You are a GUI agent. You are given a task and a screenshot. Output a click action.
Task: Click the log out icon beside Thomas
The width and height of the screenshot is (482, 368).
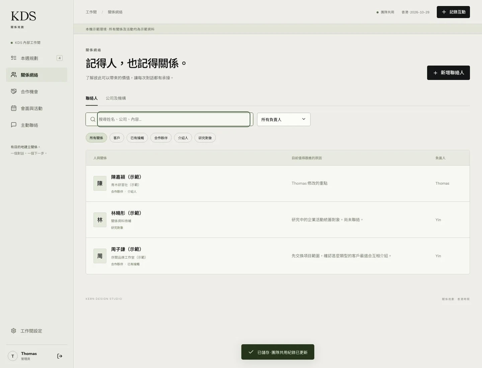60,356
